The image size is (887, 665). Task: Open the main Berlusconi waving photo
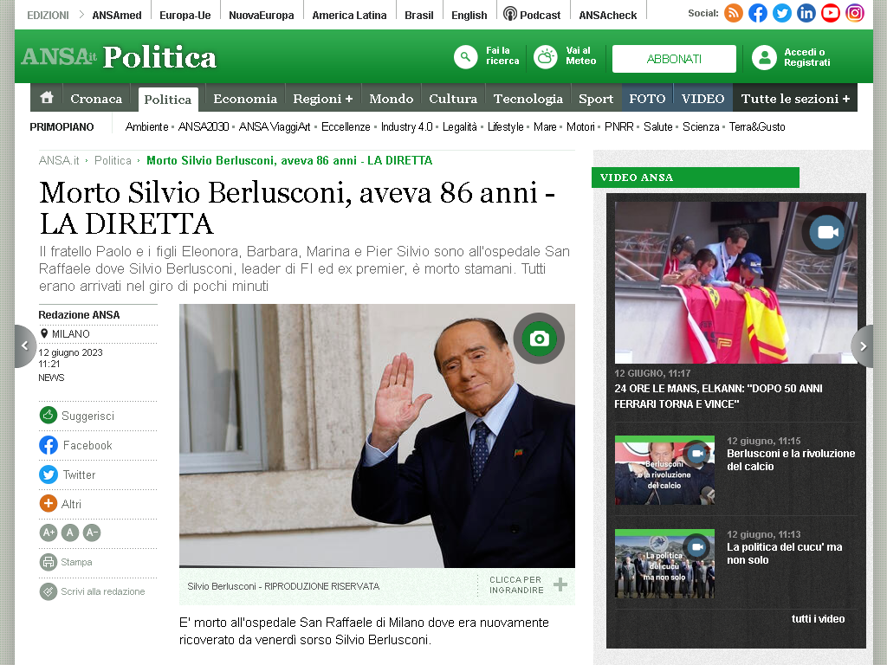[x=377, y=436]
